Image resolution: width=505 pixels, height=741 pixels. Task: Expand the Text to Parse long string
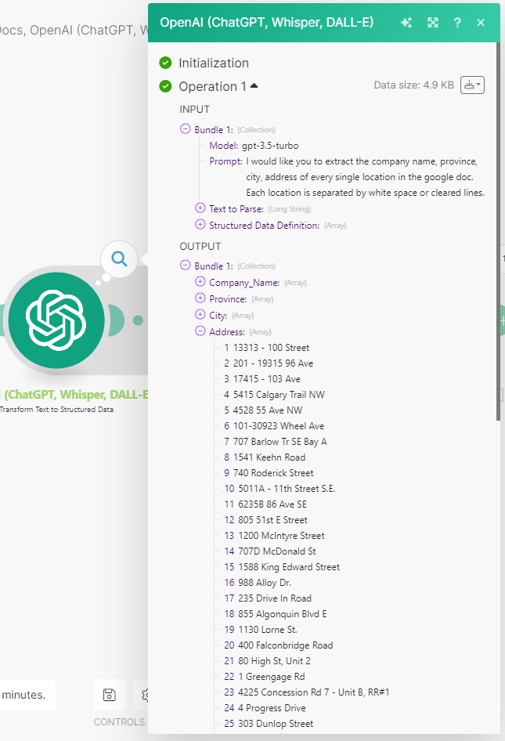200,208
